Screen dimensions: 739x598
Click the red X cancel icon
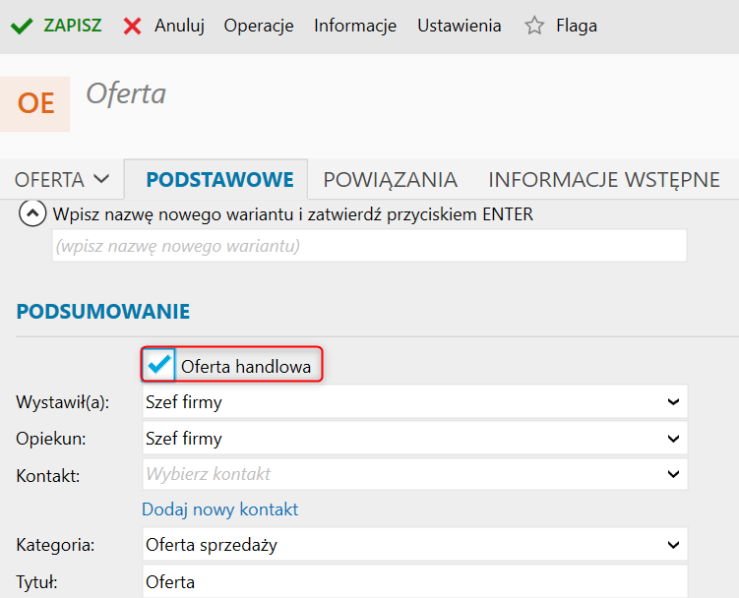click(x=132, y=26)
